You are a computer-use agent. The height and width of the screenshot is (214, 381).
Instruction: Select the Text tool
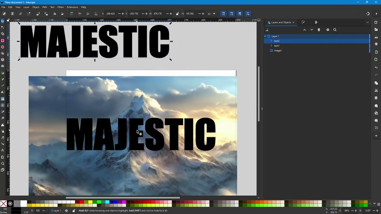pos(3,92)
